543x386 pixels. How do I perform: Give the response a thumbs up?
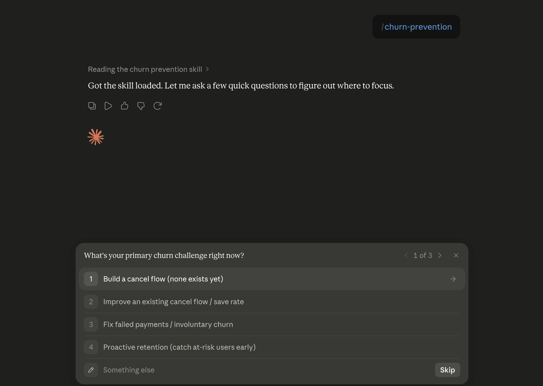pyautogui.click(x=125, y=106)
